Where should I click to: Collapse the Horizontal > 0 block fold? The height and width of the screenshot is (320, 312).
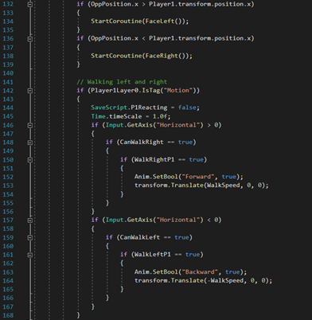(x=30, y=125)
